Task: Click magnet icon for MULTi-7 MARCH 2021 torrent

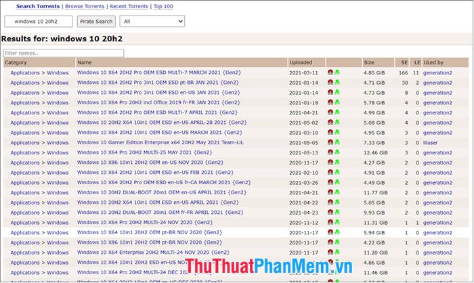Action: pyautogui.click(x=330, y=72)
